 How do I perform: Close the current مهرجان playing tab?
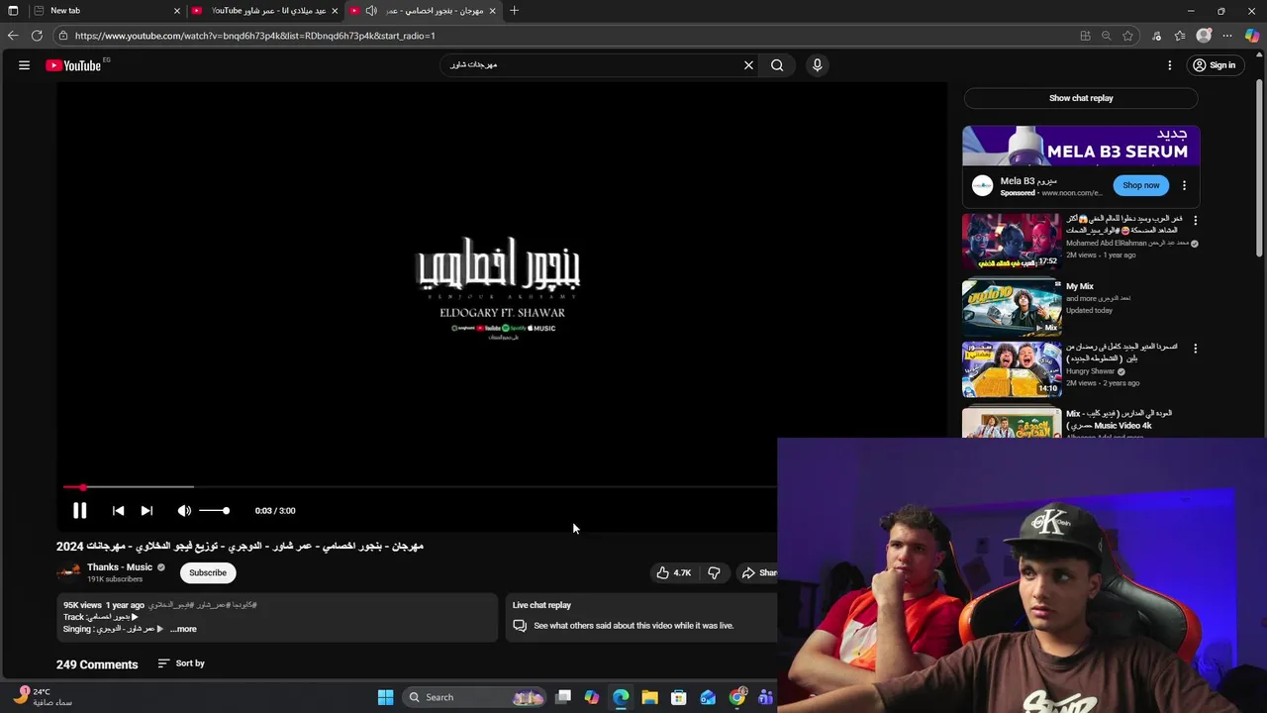click(492, 11)
